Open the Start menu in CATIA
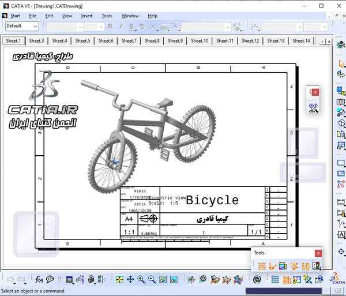 click(15, 16)
